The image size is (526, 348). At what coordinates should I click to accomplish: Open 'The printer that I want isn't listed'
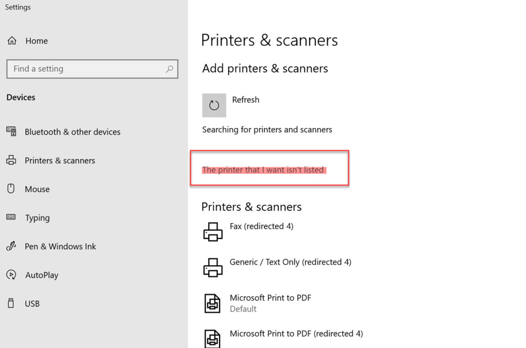pos(263,170)
